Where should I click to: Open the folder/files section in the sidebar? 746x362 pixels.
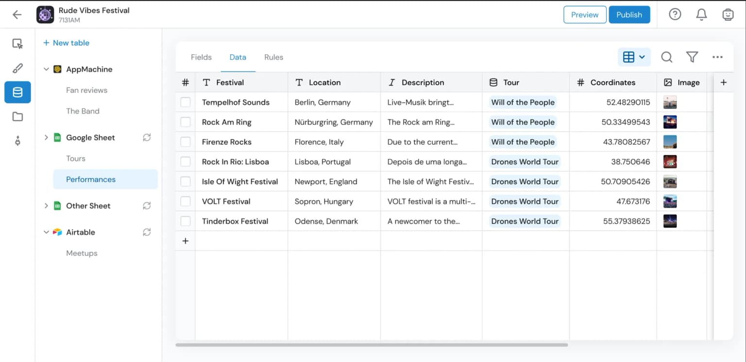tap(17, 116)
